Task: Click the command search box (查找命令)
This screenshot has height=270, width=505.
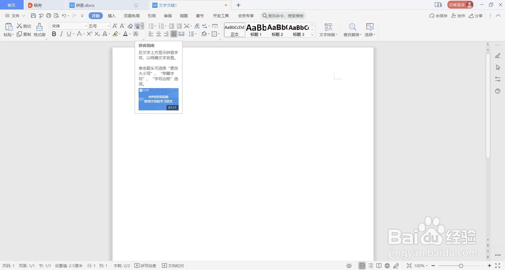Action: pyautogui.click(x=283, y=16)
